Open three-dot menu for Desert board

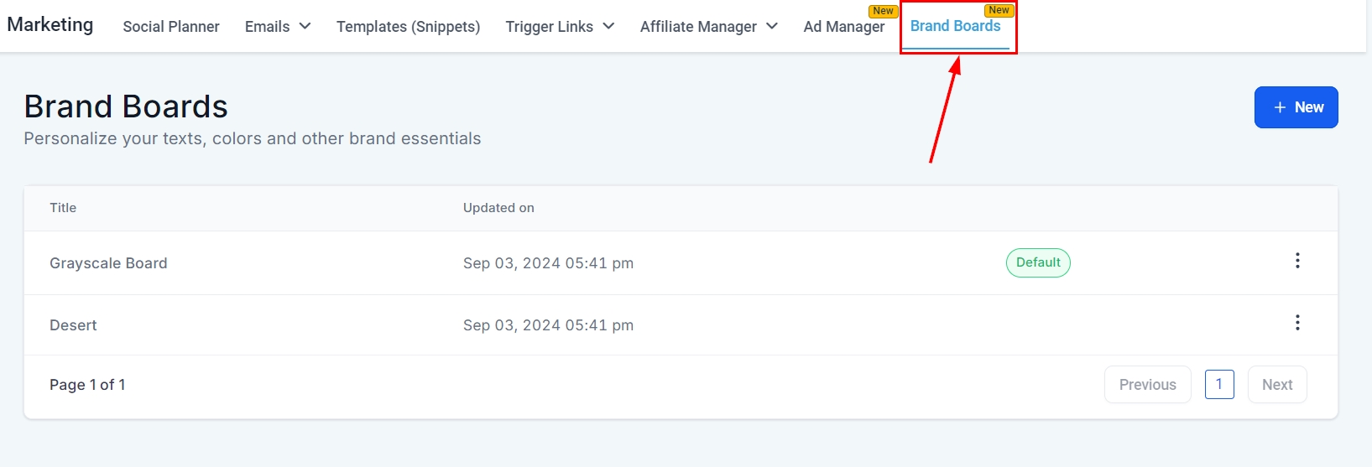pos(1297,323)
